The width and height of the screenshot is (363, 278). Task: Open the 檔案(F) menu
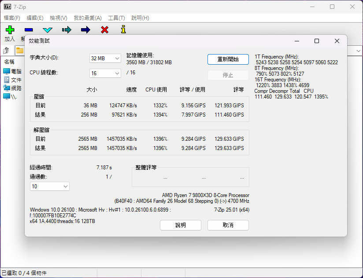(12, 18)
